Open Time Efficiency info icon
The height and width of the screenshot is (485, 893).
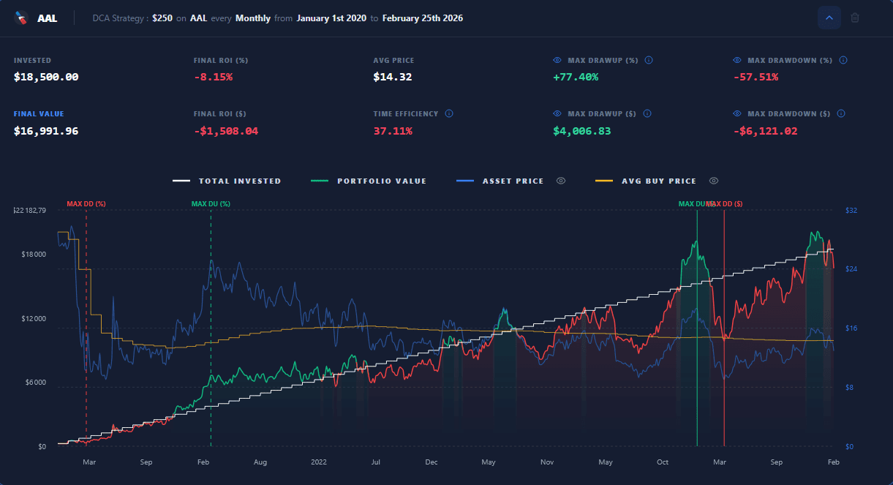pyautogui.click(x=448, y=114)
